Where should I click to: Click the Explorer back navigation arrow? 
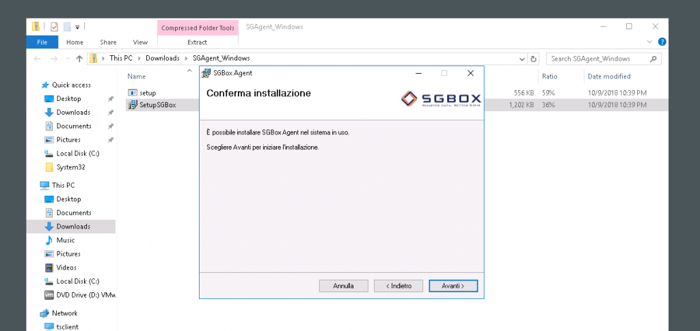[38, 59]
